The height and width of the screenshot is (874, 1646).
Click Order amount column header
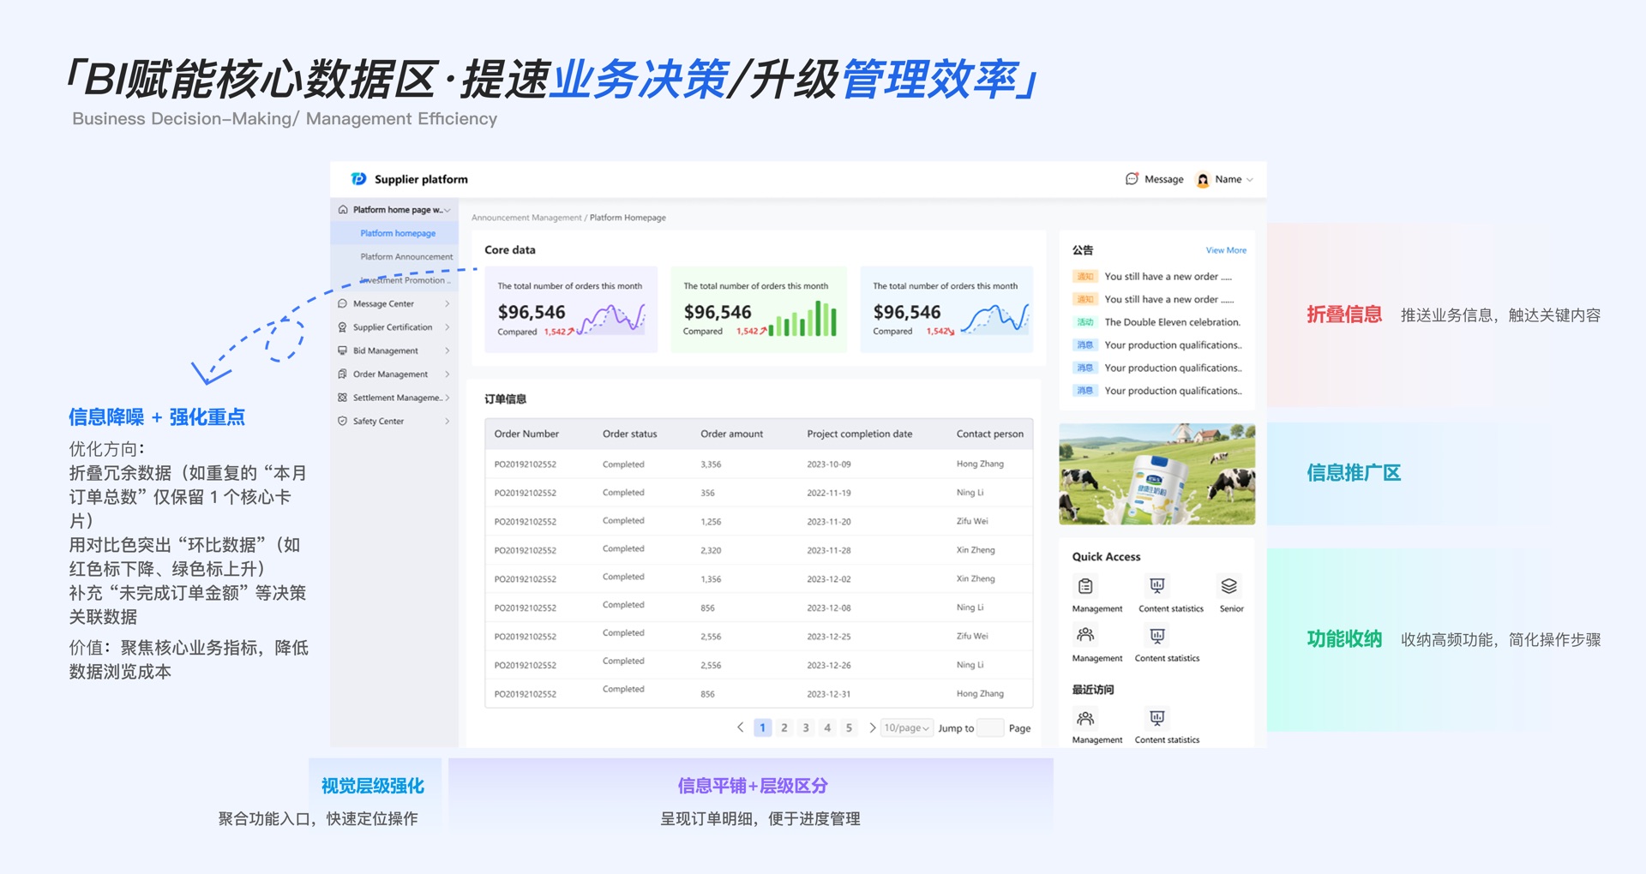731,434
